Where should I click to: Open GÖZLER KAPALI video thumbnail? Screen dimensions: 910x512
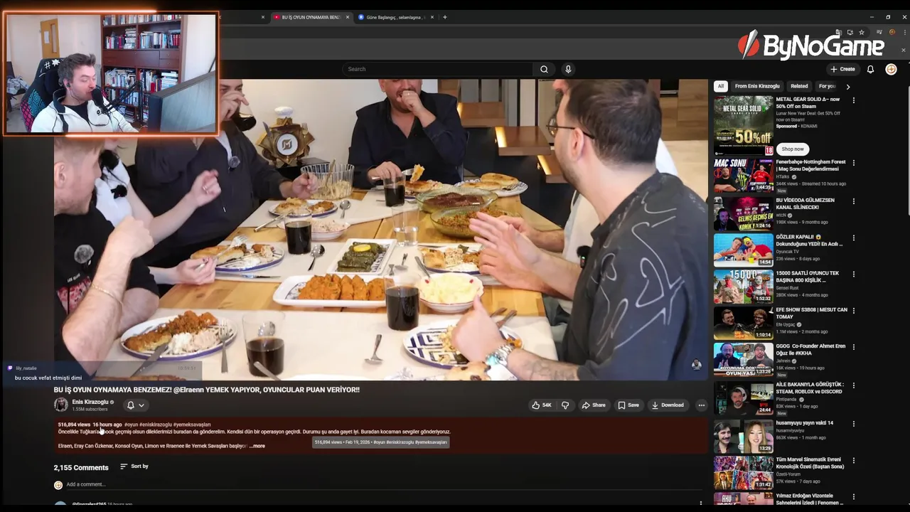tap(744, 250)
